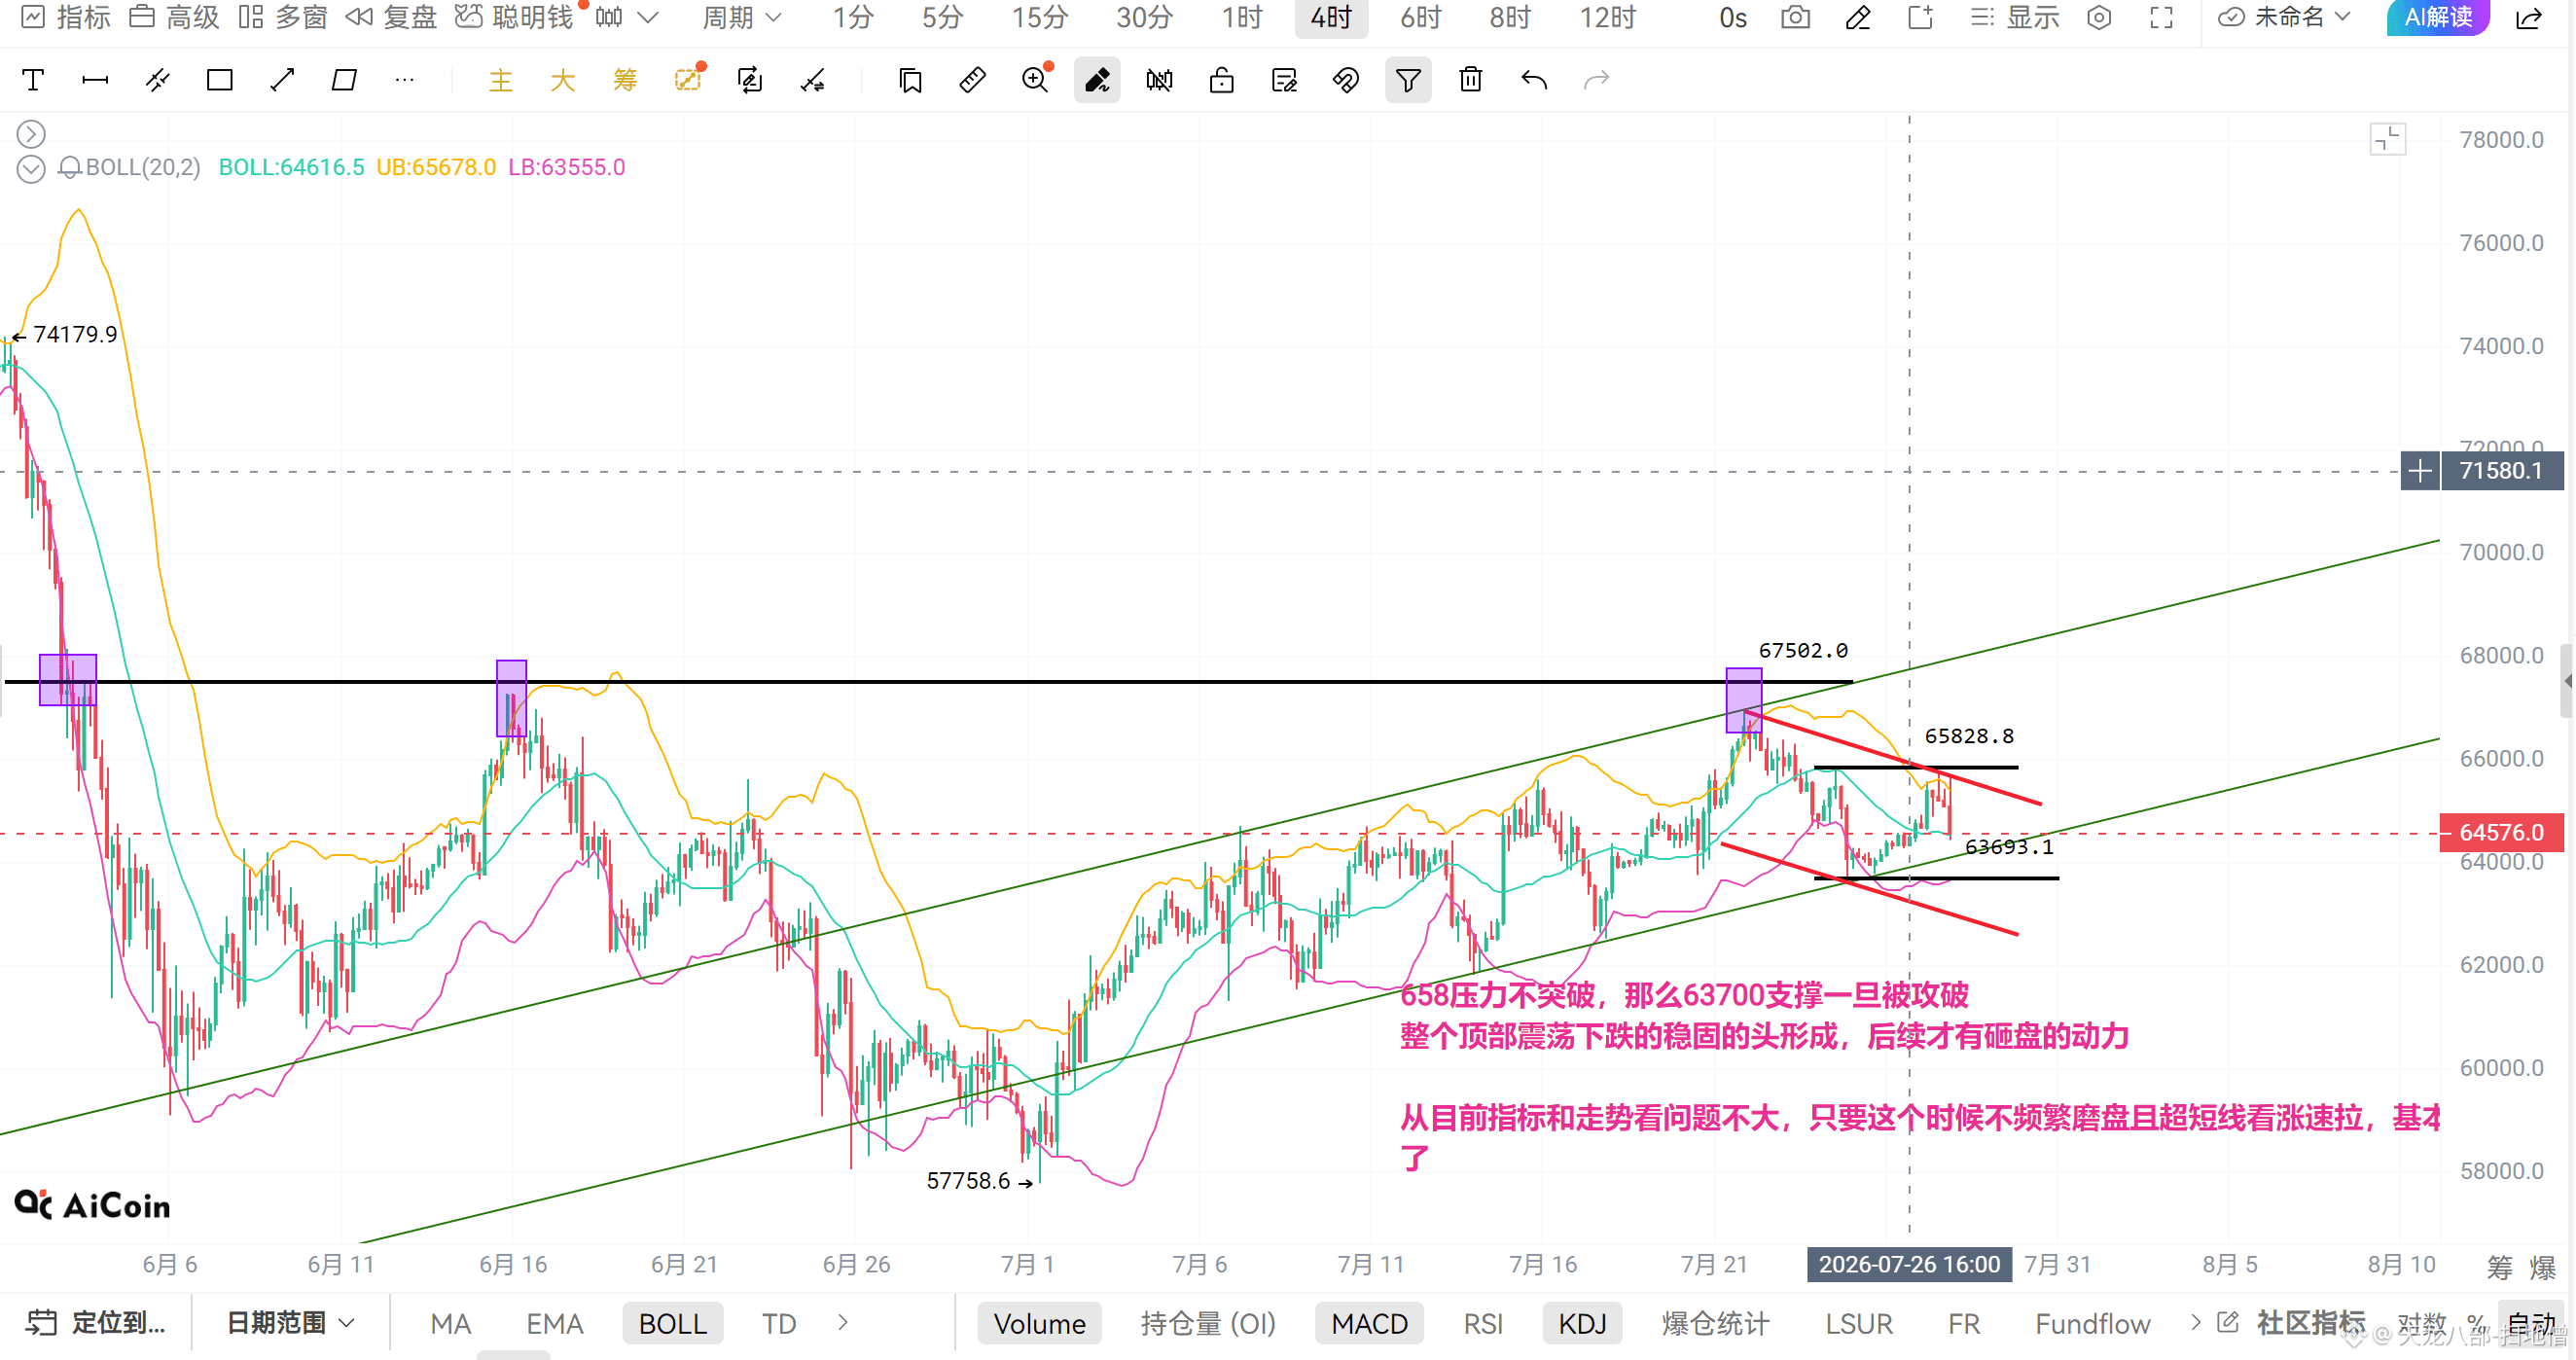Enter fullscreen mode
The height and width of the screenshot is (1360, 2576).
[2162, 18]
